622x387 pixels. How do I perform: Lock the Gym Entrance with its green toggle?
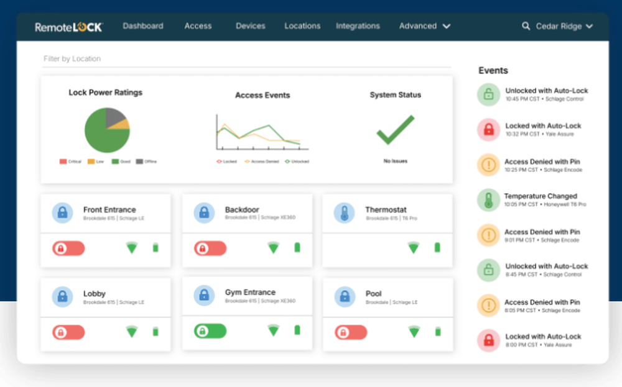point(210,332)
